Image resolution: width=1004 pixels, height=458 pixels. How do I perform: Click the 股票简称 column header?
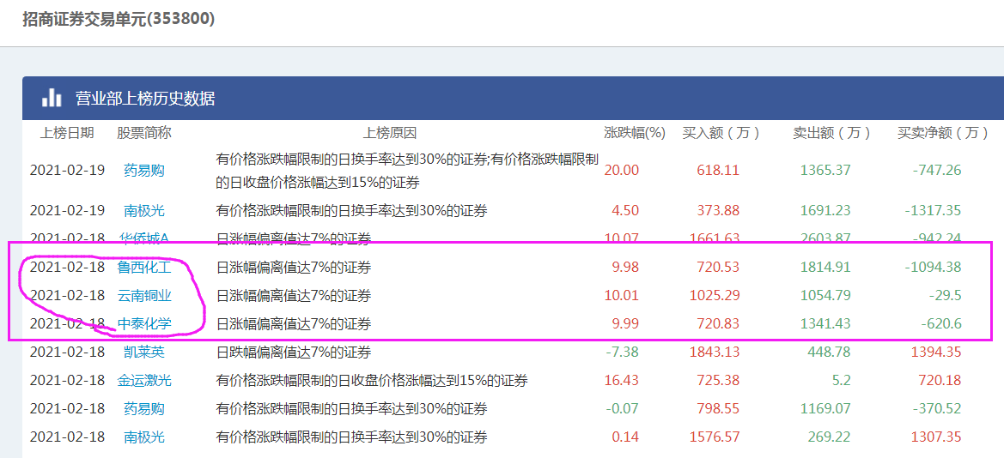(144, 133)
